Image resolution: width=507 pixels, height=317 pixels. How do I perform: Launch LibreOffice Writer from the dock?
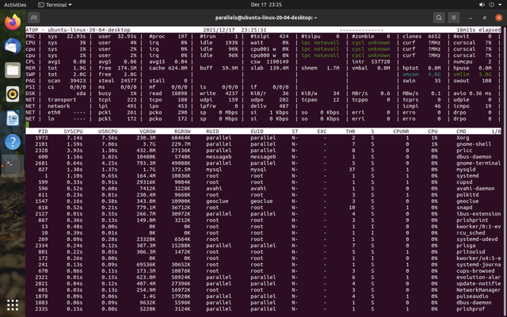coord(13,118)
